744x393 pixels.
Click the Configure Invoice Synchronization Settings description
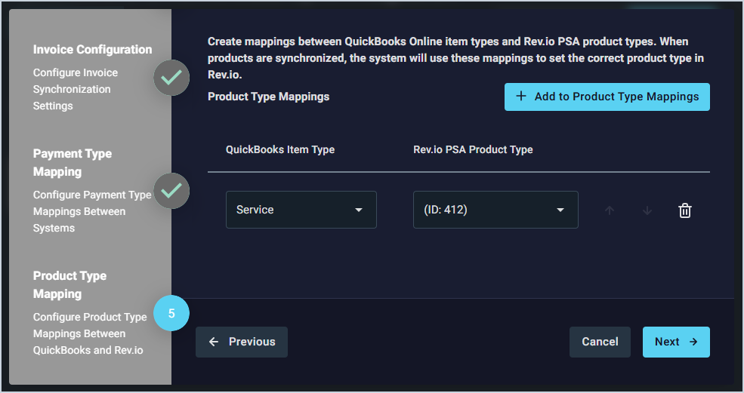(x=76, y=89)
